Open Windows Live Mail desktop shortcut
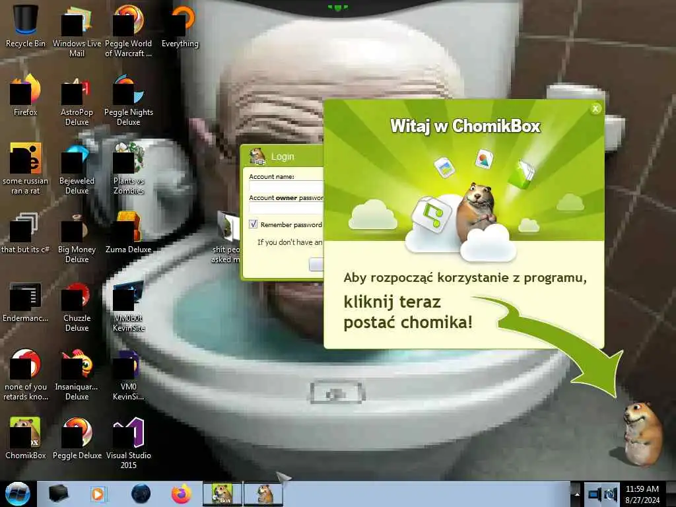The image size is (676, 507). [77, 30]
